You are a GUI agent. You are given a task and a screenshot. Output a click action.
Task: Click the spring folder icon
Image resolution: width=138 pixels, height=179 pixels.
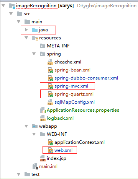point(43,54)
